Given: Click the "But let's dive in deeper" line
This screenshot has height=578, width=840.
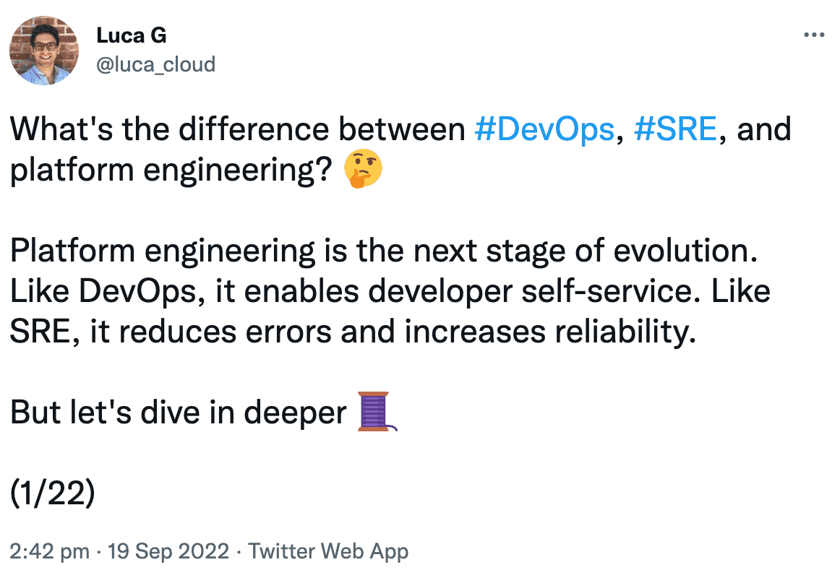Looking at the screenshot, I should 179,412.
